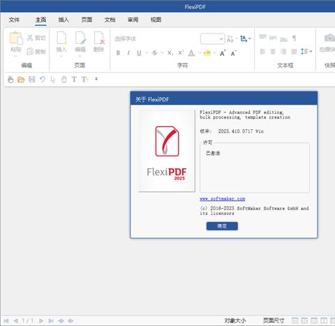Switch to the 主页 (Home) tab
Screen dimensions: 335x326
pos(40,20)
